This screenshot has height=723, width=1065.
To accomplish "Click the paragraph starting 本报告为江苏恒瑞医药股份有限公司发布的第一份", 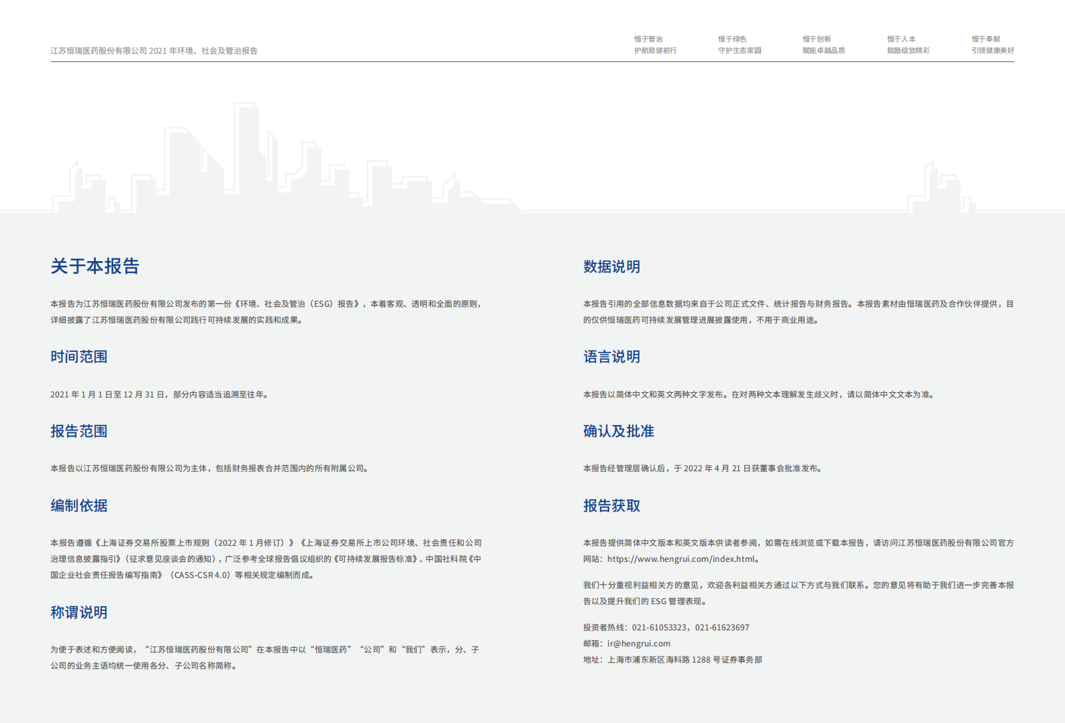I will pos(266,311).
